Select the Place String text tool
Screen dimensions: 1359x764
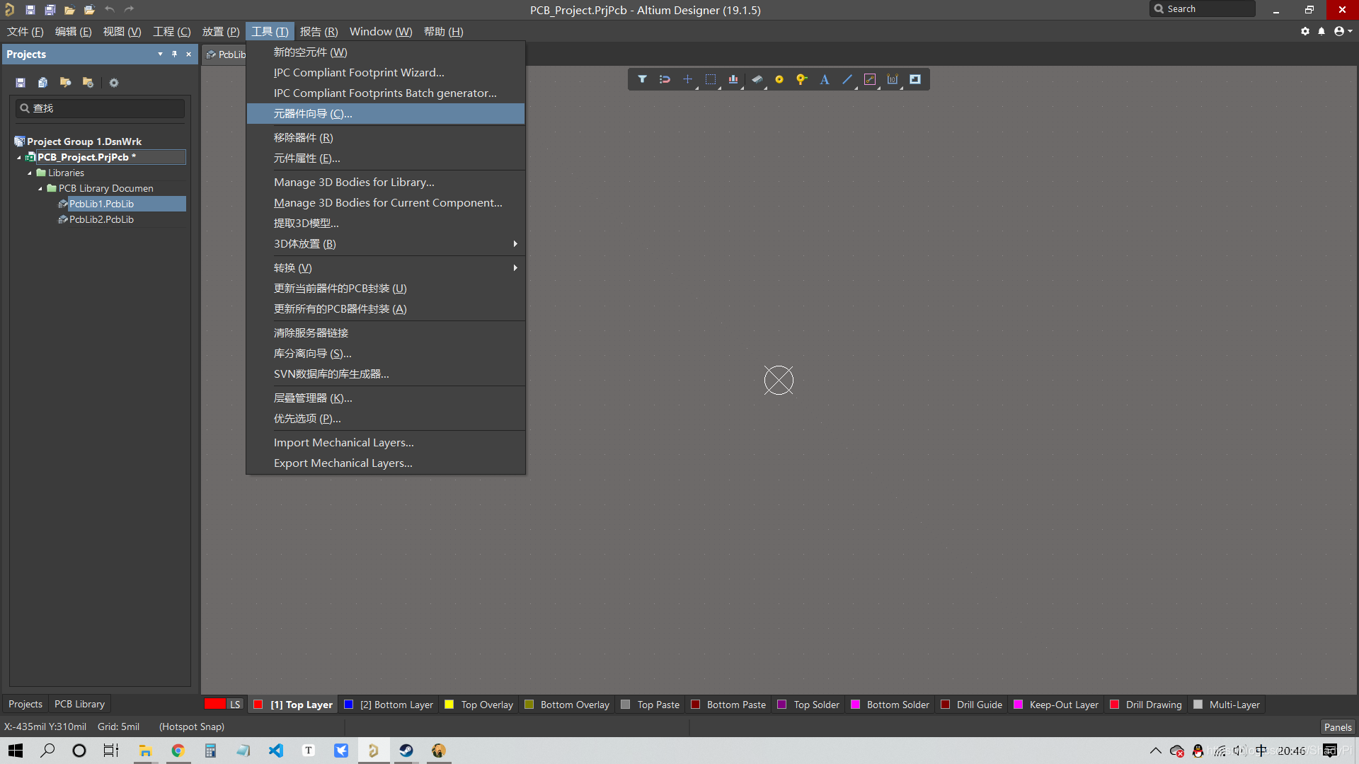pyautogui.click(x=824, y=79)
